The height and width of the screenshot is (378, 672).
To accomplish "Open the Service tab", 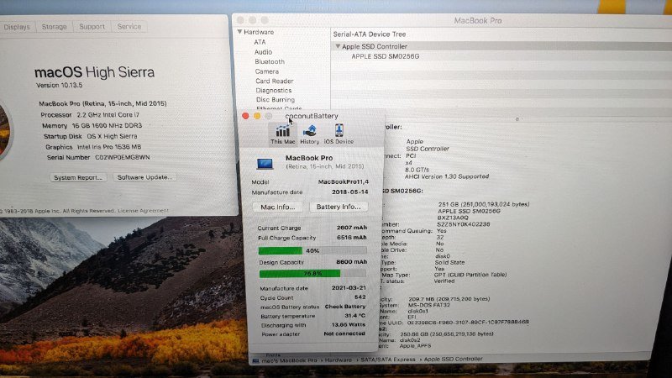I will point(129,27).
